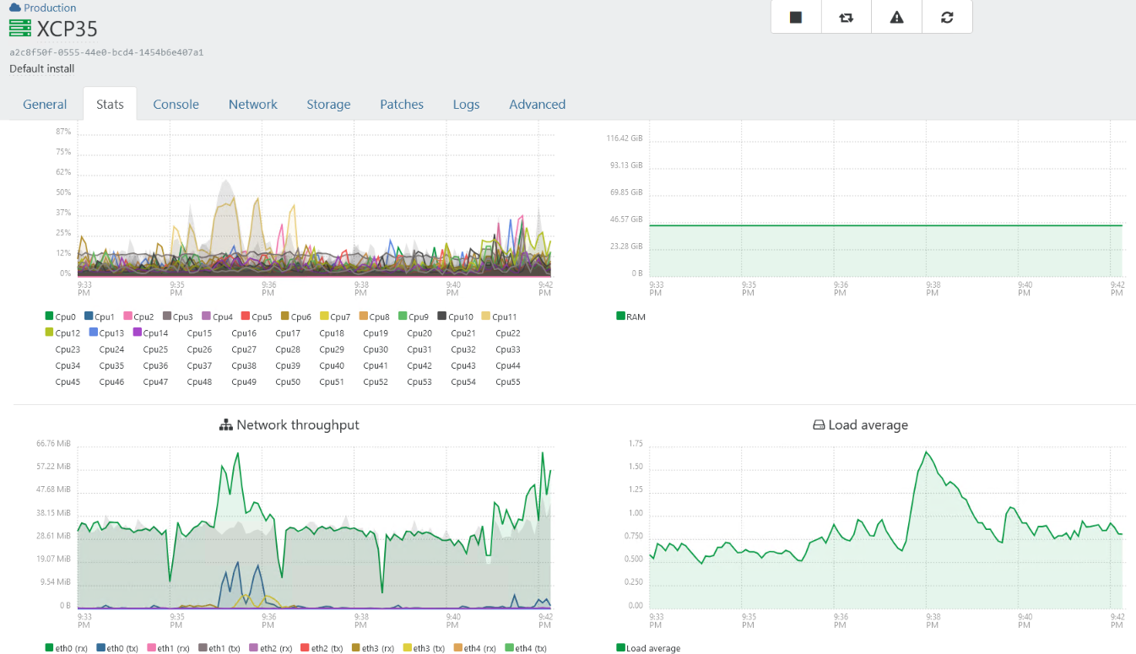The image size is (1136, 654).
Task: Click the Cpu45 legend label
Action: point(68,381)
